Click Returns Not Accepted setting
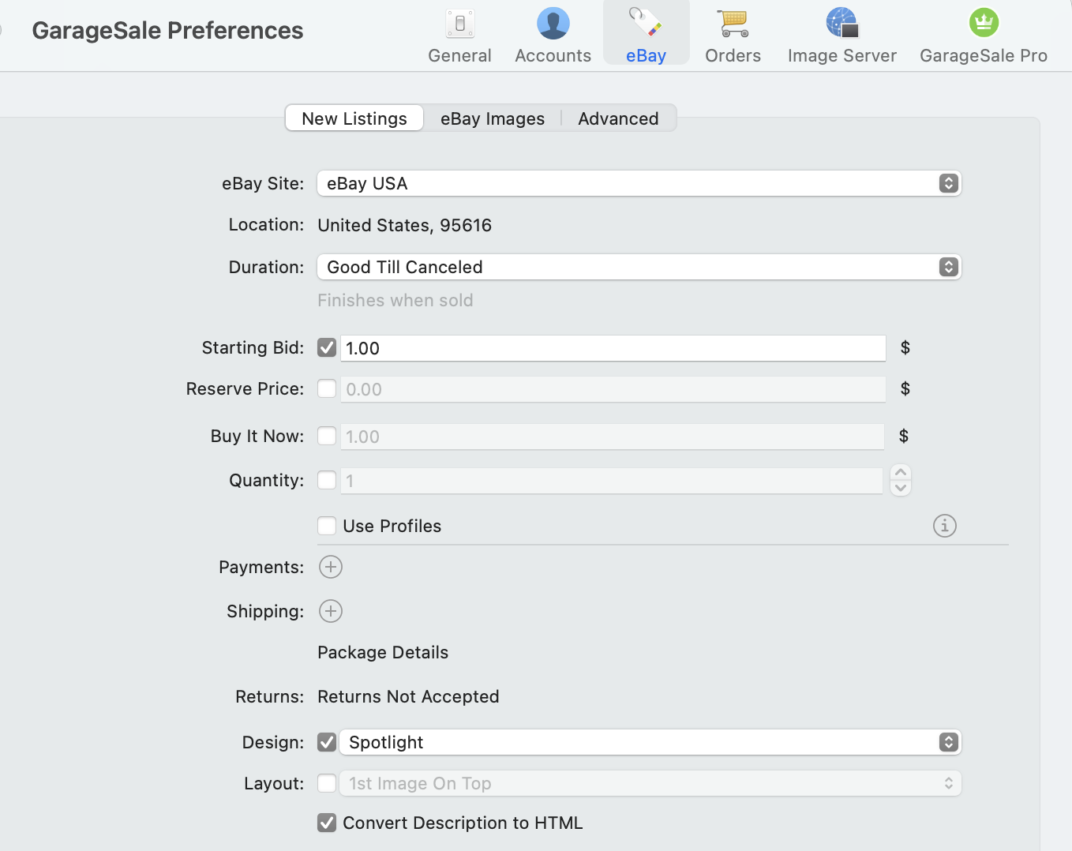This screenshot has width=1072, height=851. click(408, 697)
